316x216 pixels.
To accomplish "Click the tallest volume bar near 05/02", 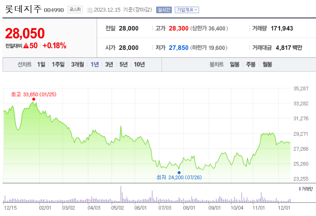I will coord(121,194).
